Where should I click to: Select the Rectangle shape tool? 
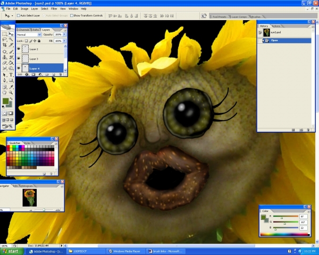[11, 80]
